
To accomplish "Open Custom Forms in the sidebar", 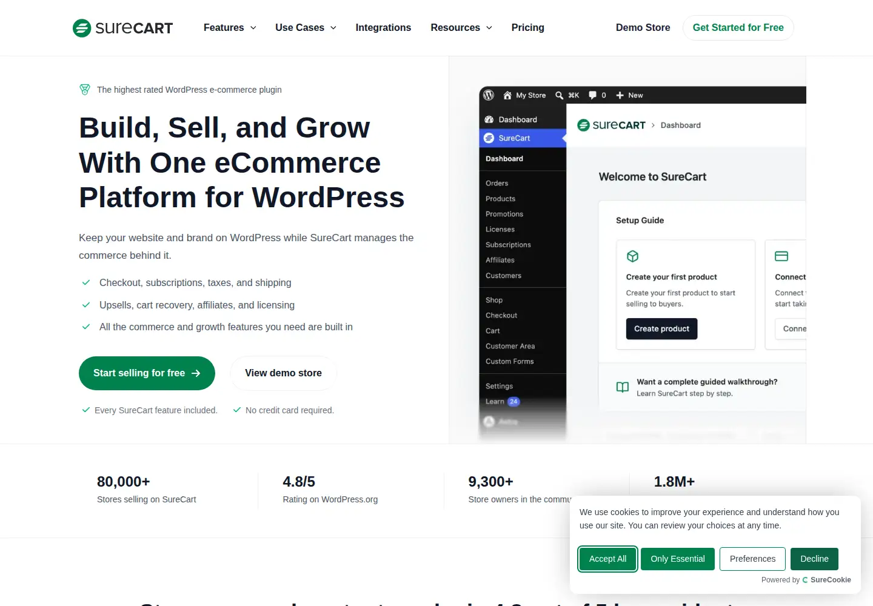I will coord(510,361).
